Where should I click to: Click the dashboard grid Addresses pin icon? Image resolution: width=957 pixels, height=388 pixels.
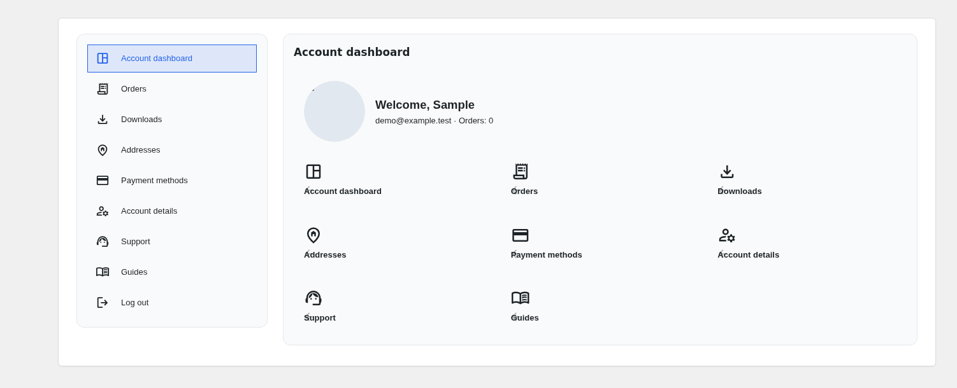(x=313, y=235)
